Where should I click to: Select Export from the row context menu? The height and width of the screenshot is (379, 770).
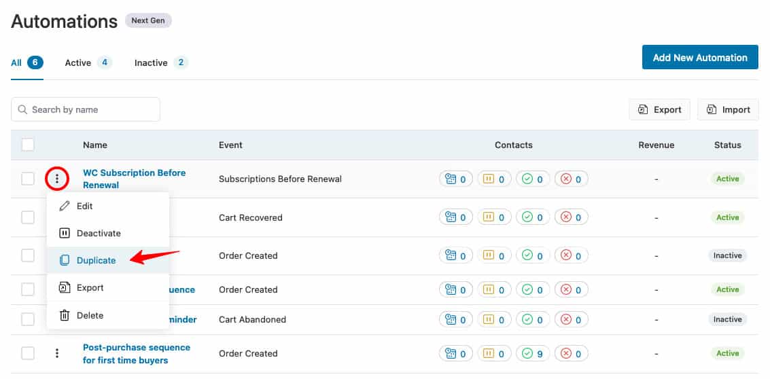coord(90,287)
